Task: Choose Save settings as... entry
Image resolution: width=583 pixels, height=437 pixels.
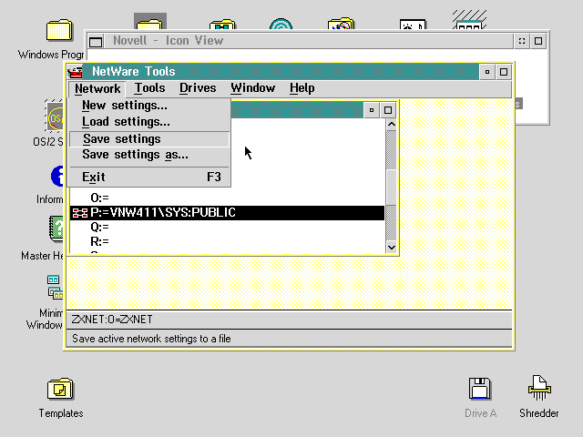Action: click(x=149, y=155)
